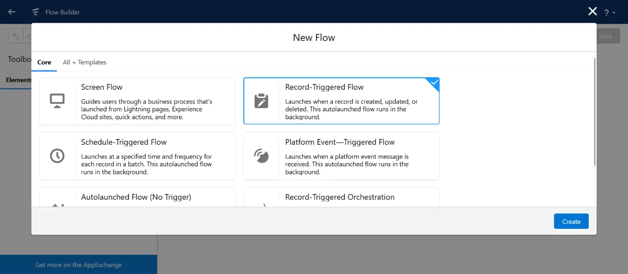The image size is (628, 274).
Task: Select the Record-Triggered Flow title
Action: click(x=324, y=87)
